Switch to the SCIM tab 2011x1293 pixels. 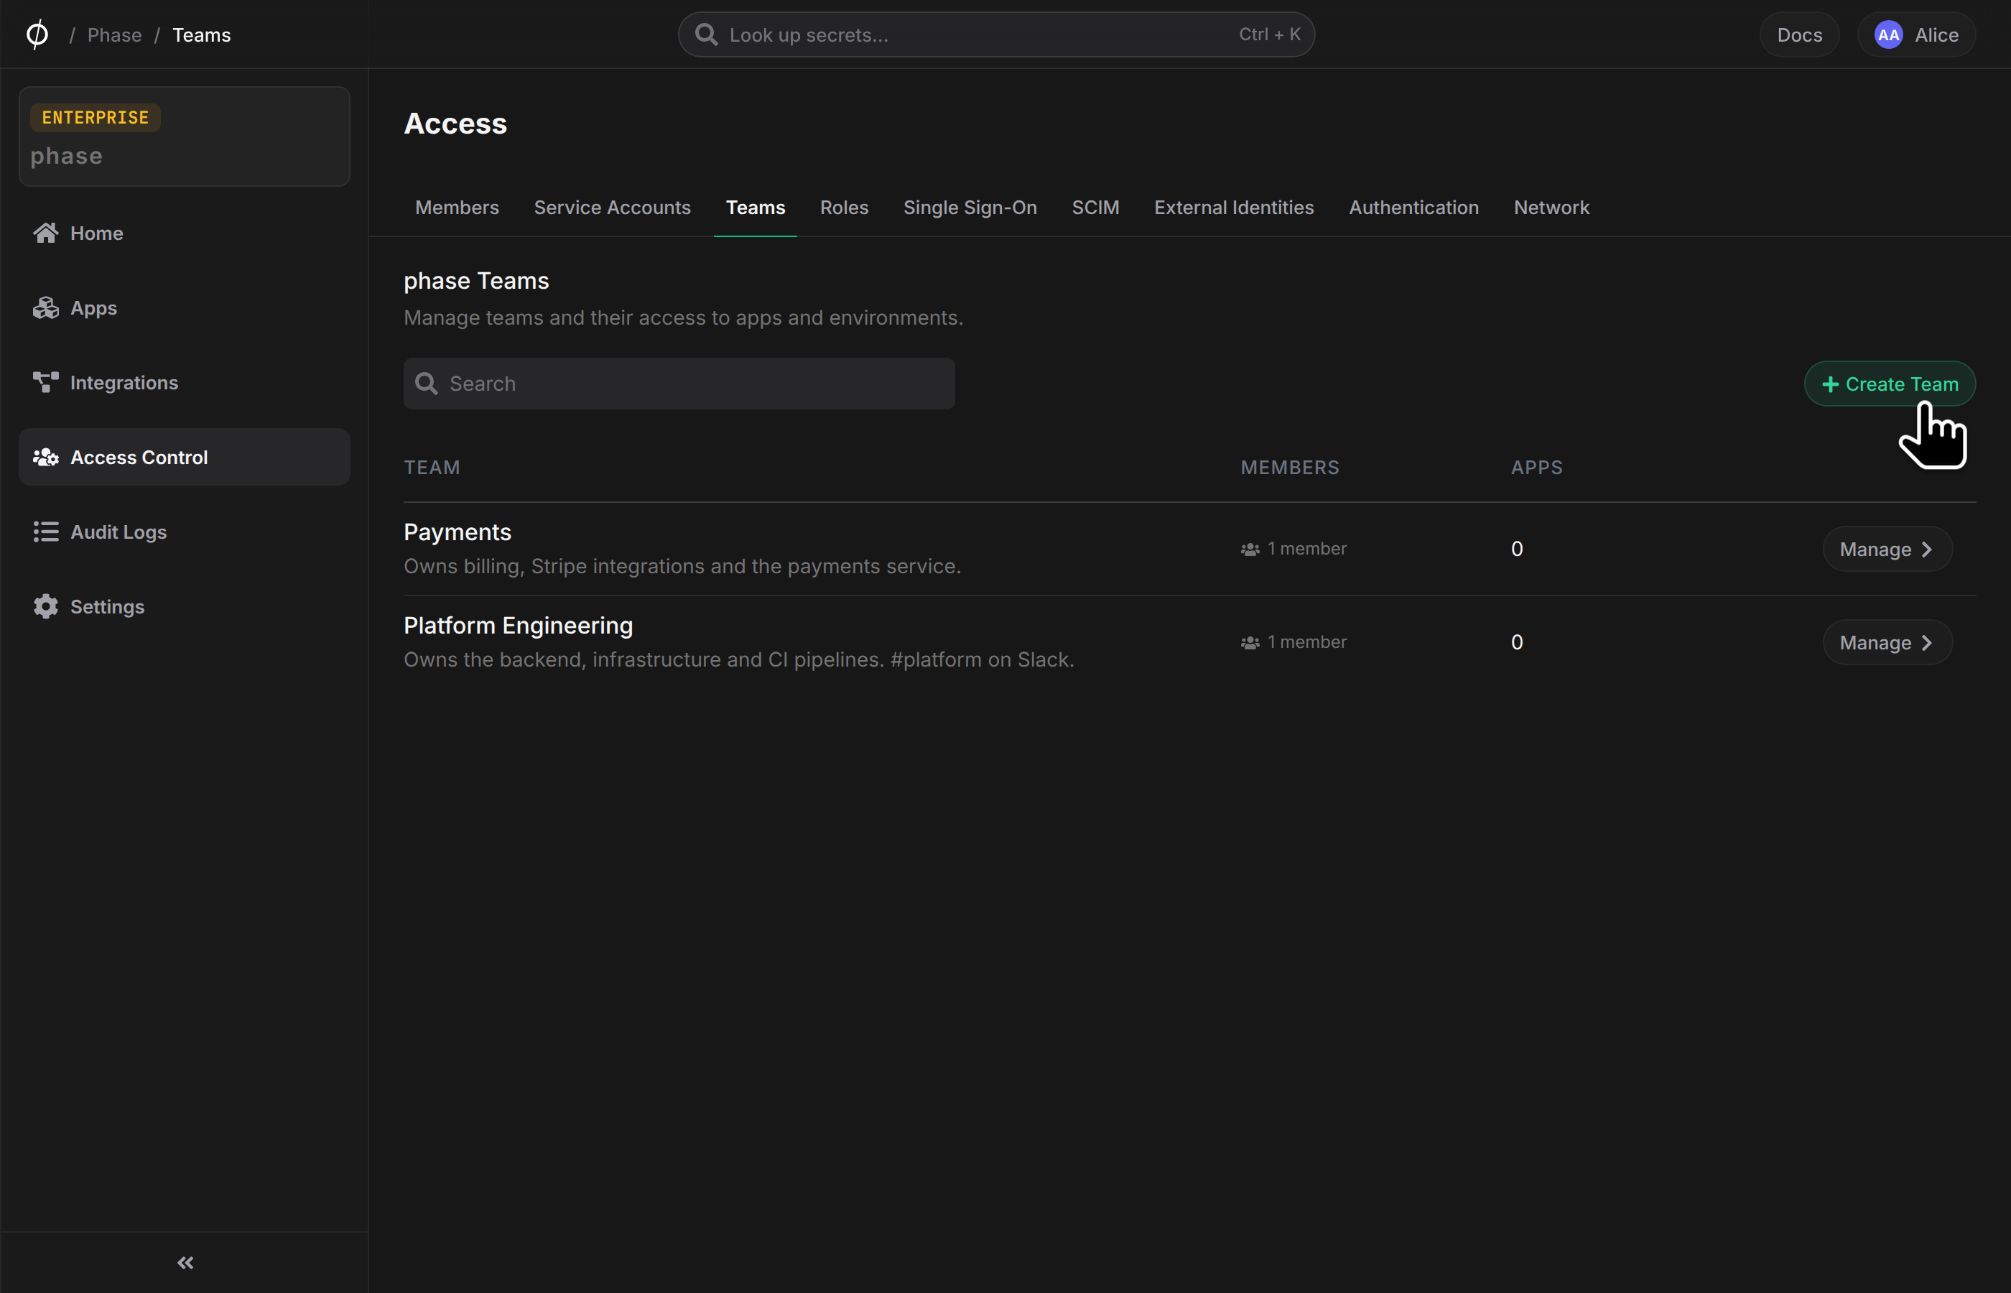(1095, 208)
